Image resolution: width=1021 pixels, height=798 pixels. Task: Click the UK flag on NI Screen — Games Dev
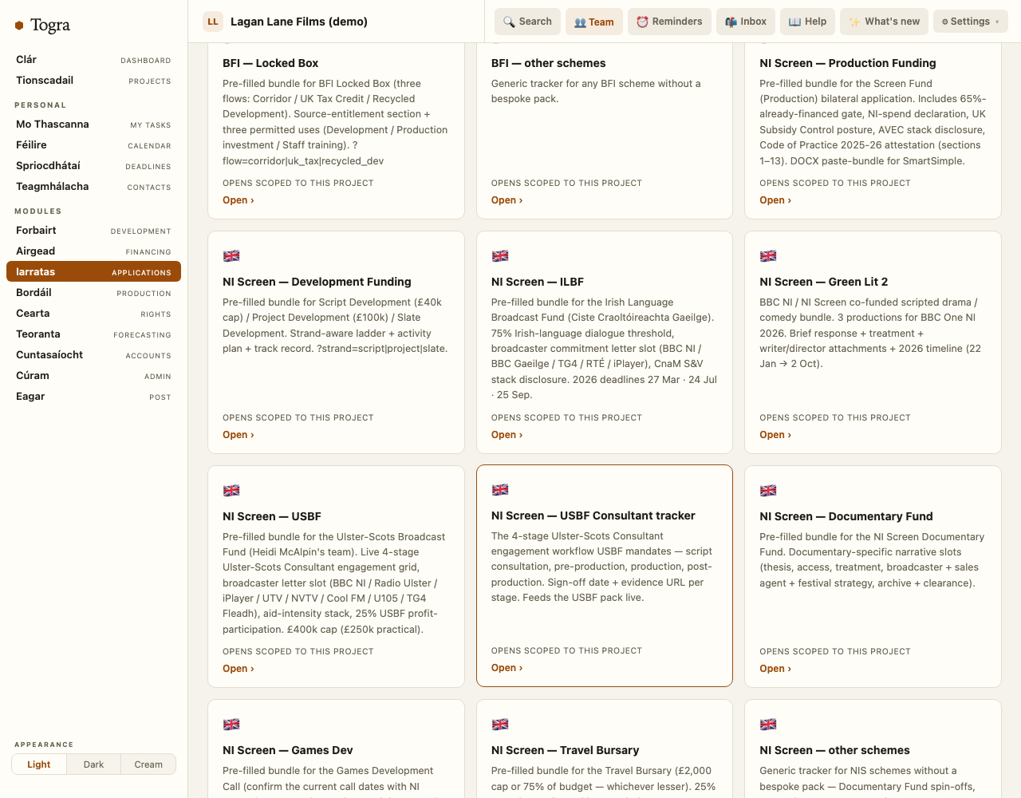tap(231, 725)
